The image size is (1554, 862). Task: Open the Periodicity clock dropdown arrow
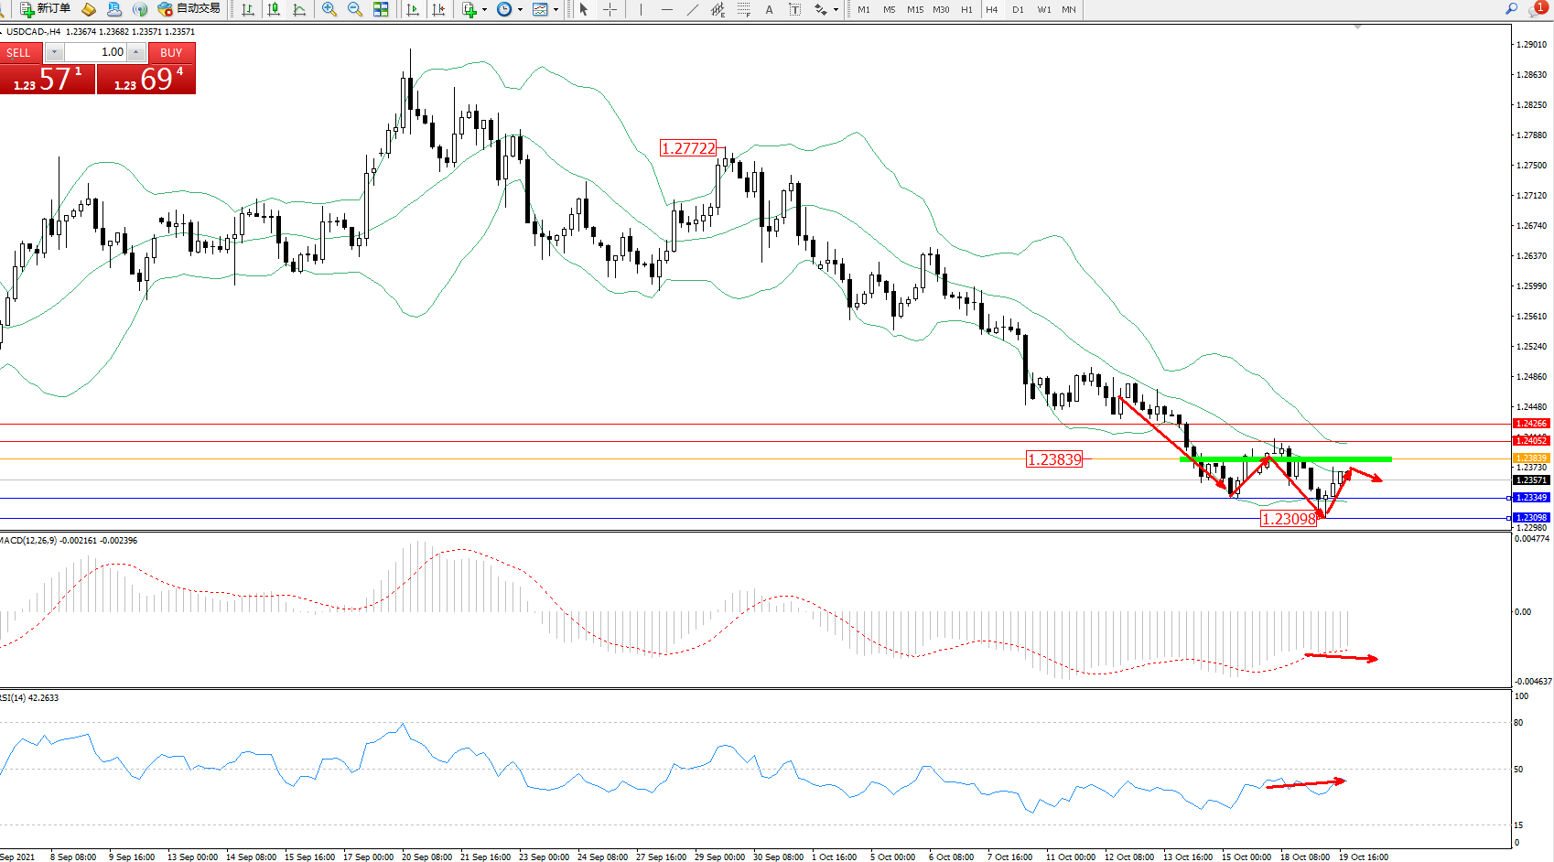(520, 10)
